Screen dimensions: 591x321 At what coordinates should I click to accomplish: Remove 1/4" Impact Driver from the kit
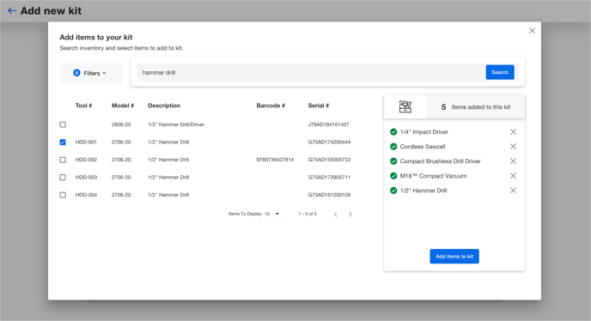[513, 132]
